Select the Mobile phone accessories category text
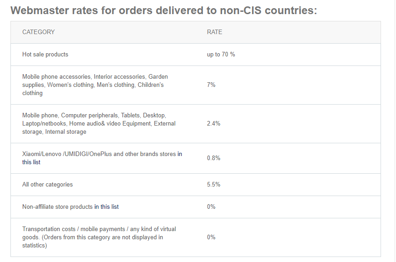This screenshot has height=262, width=396. tap(95, 85)
